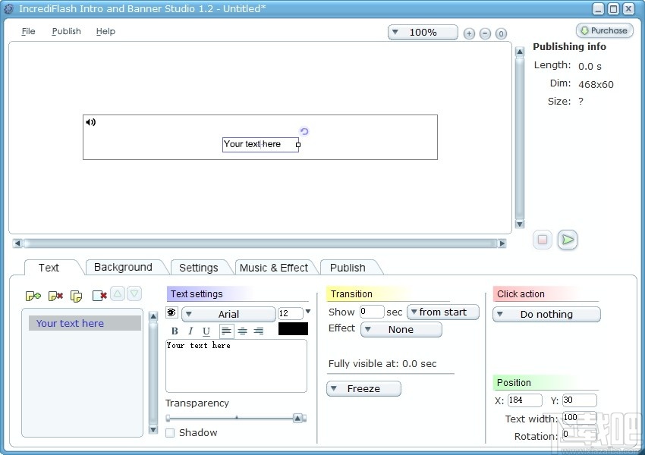Zoom out with the minus icon
This screenshot has width=645, height=455.
(485, 33)
